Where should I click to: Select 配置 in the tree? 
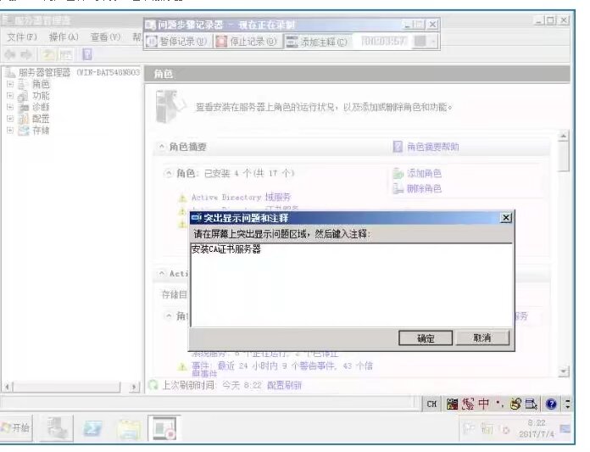tap(41, 119)
